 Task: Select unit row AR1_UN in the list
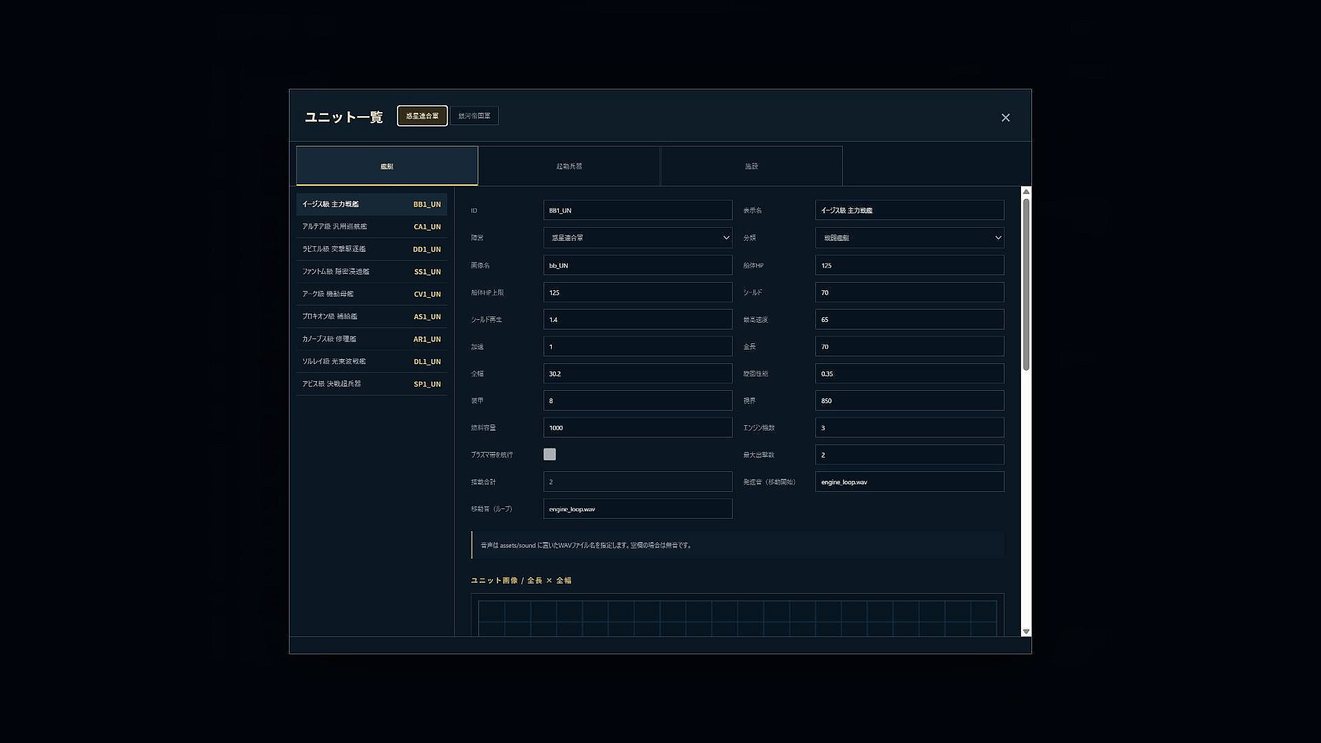(372, 339)
